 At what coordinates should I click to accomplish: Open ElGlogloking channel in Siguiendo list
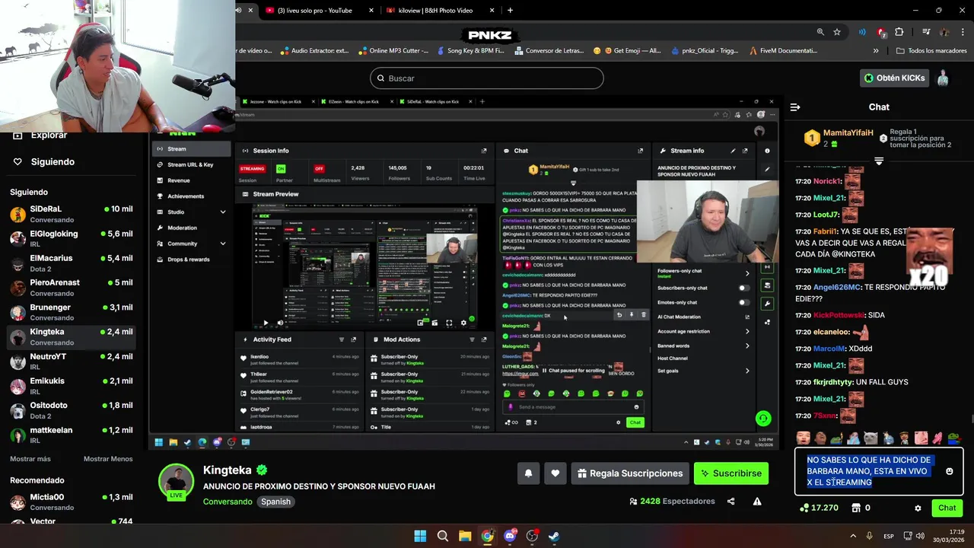72,239
